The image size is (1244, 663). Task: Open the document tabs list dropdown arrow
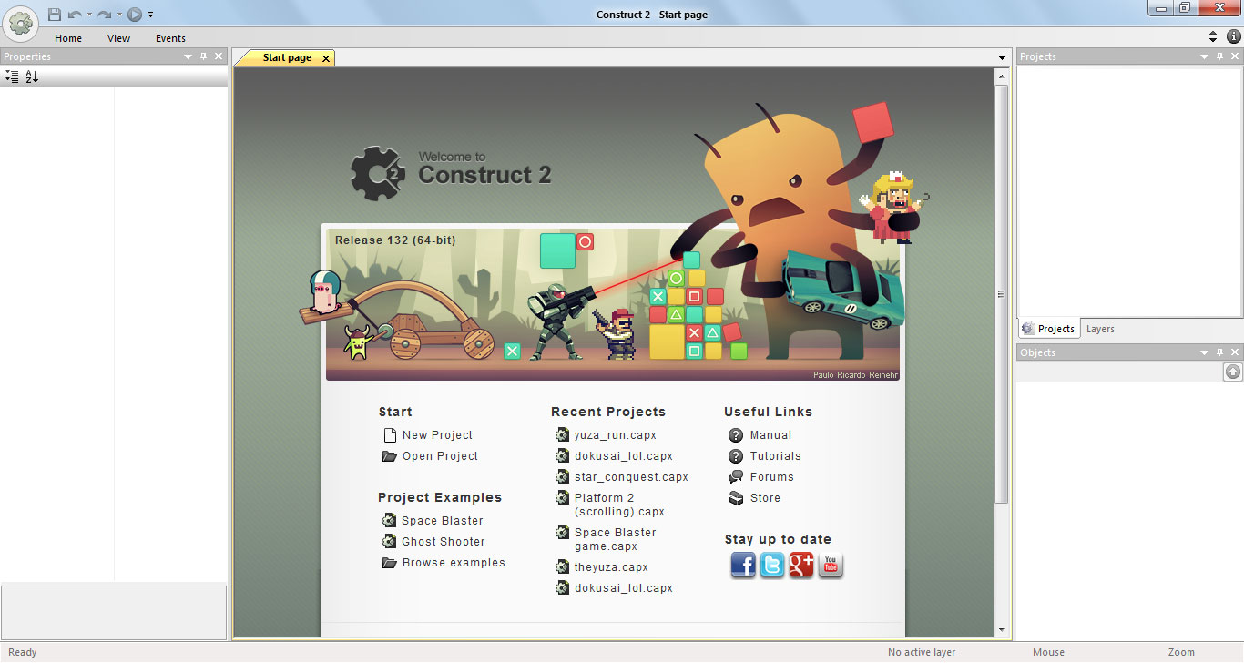click(x=1003, y=58)
